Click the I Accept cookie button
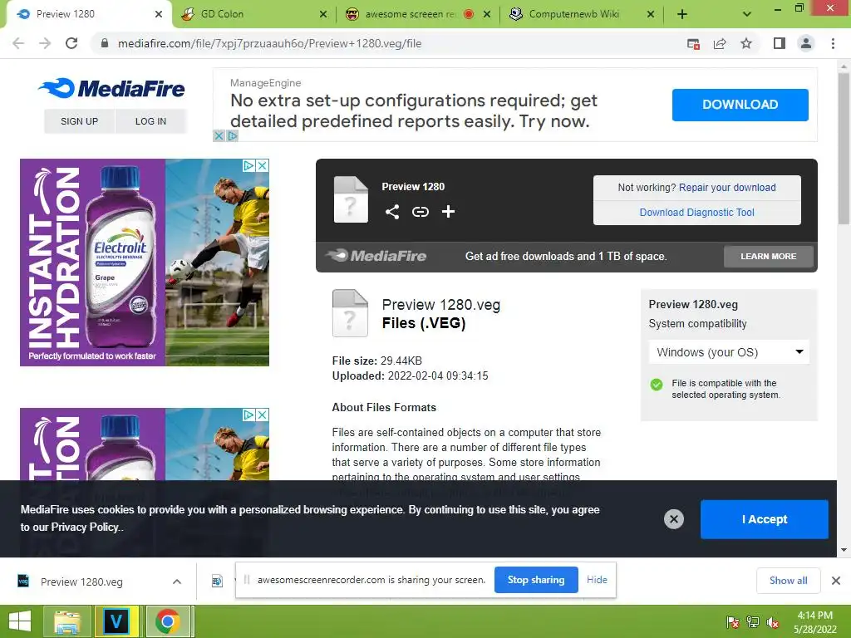This screenshot has width=851, height=638. [765, 519]
